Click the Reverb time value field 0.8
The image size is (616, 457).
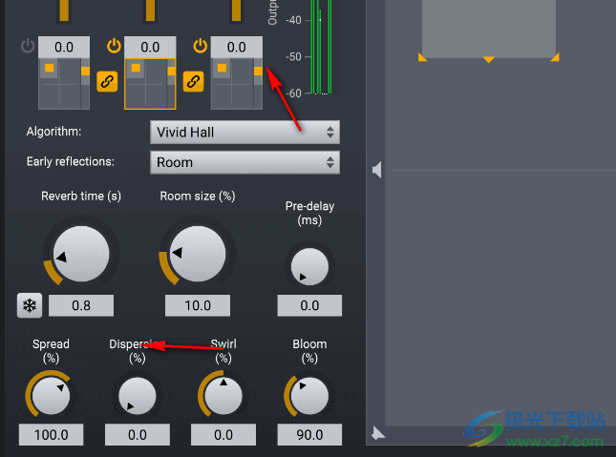(81, 306)
